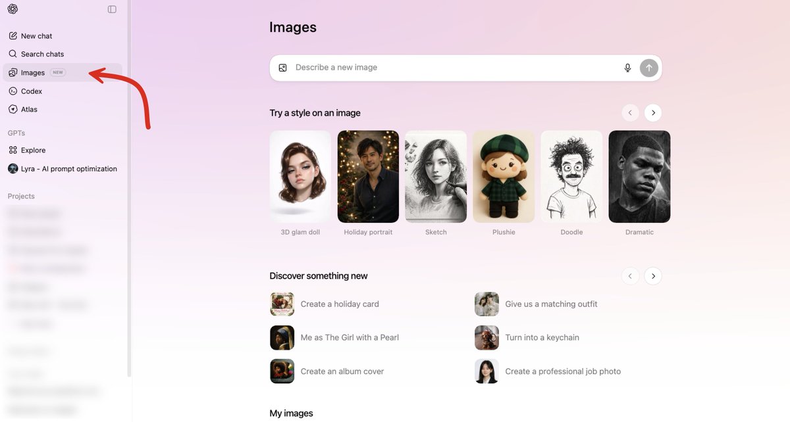Select Create a professional job photo

point(563,371)
